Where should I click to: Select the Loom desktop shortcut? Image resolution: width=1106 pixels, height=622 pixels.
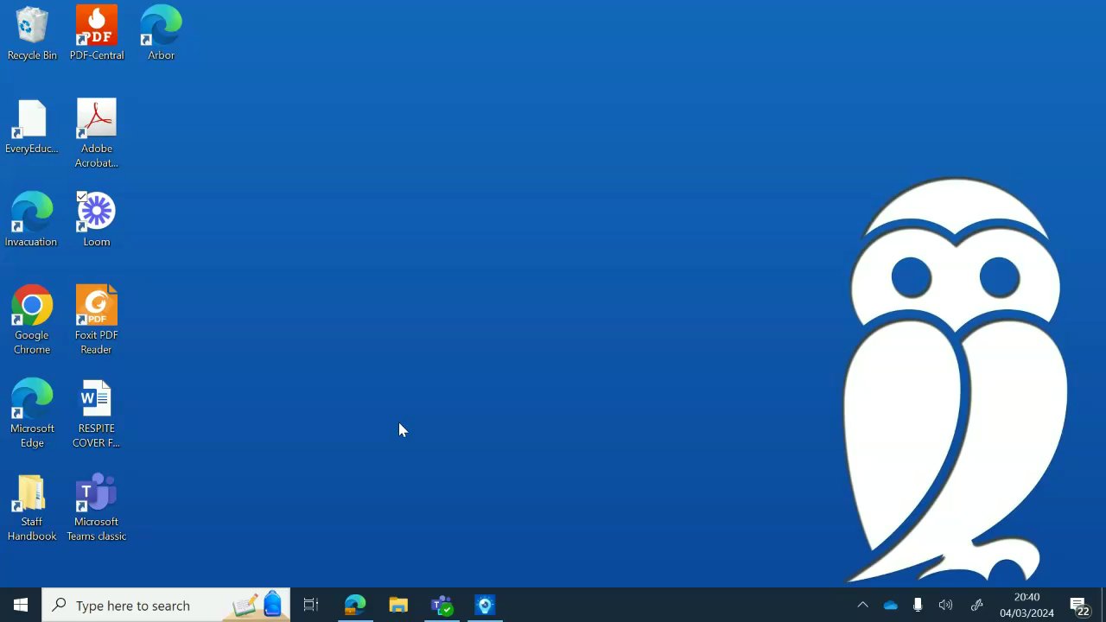click(97, 220)
